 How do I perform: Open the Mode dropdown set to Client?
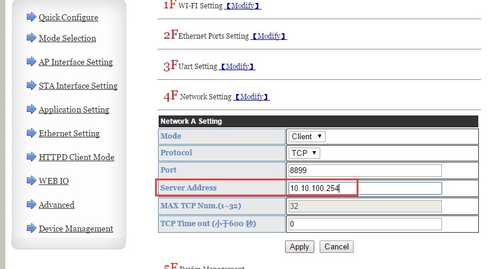tap(307, 136)
